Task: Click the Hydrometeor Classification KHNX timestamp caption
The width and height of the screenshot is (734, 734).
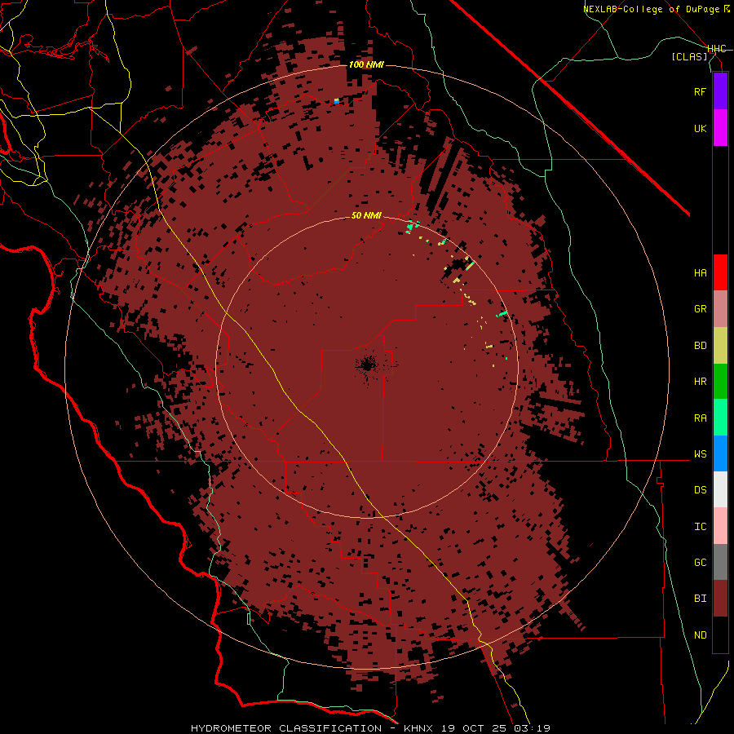Action: pos(370,728)
